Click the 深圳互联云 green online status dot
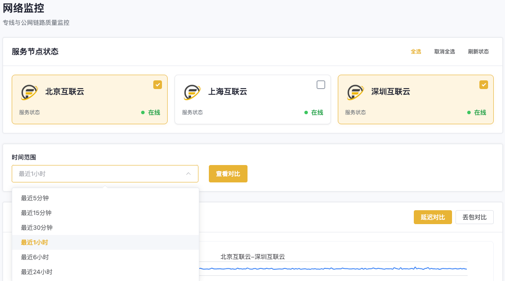505x281 pixels. [x=469, y=112]
